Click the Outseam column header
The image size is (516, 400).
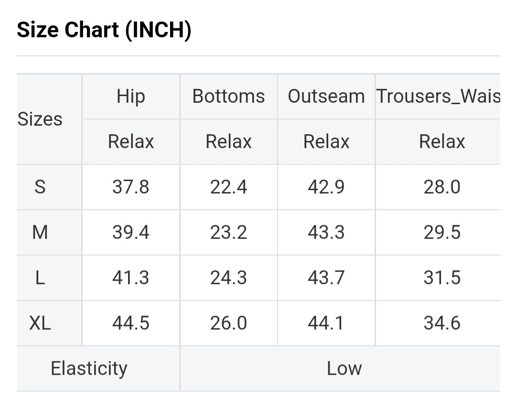click(x=326, y=97)
